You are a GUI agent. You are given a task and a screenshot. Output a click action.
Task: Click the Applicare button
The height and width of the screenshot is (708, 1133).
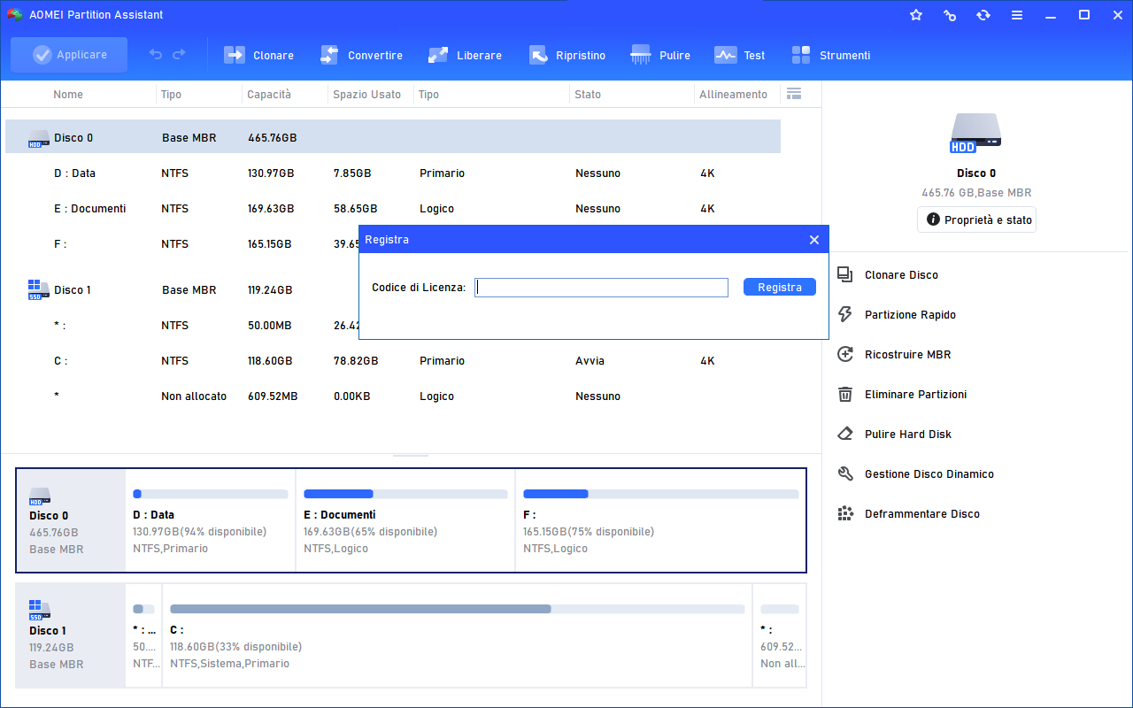[69, 55]
